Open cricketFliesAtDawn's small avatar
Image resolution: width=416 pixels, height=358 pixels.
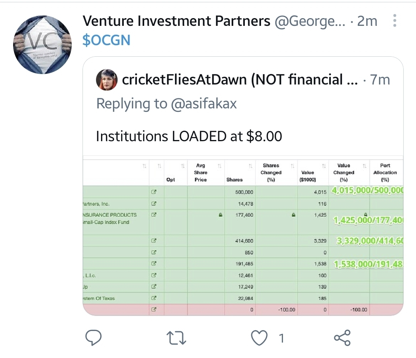tap(106, 80)
